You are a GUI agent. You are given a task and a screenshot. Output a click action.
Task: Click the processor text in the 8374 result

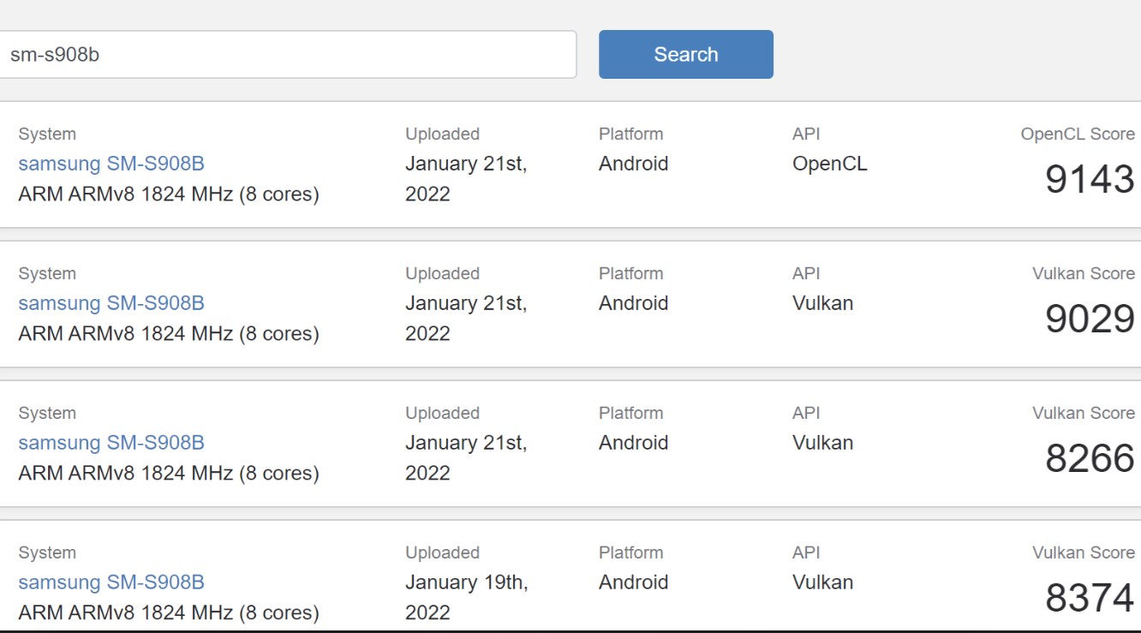coord(169,612)
